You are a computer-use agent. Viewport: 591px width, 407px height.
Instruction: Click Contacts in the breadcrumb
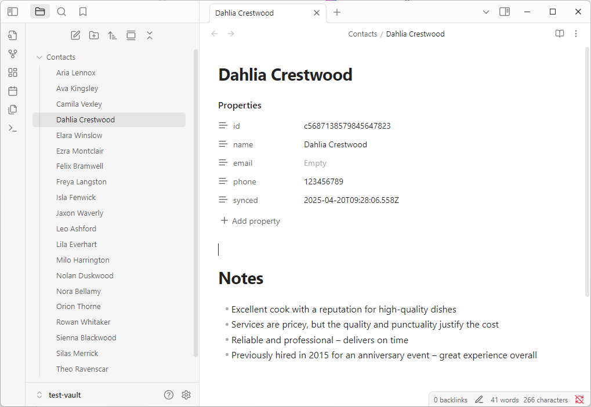pos(362,34)
